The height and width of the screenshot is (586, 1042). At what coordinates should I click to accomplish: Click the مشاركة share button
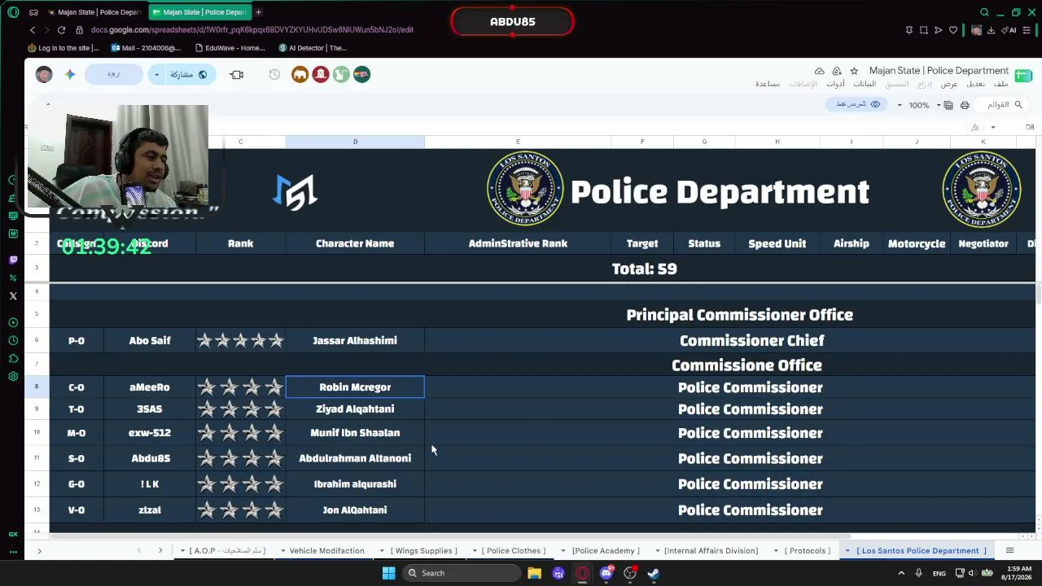pyautogui.click(x=189, y=74)
